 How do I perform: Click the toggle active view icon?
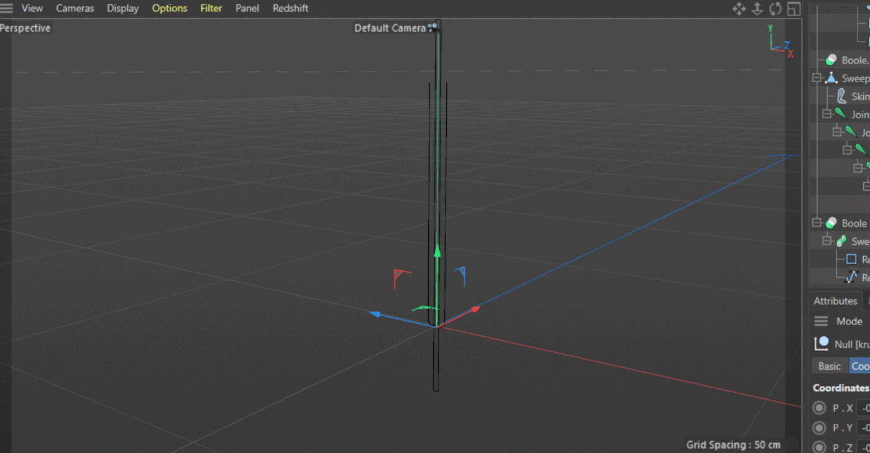tap(794, 9)
